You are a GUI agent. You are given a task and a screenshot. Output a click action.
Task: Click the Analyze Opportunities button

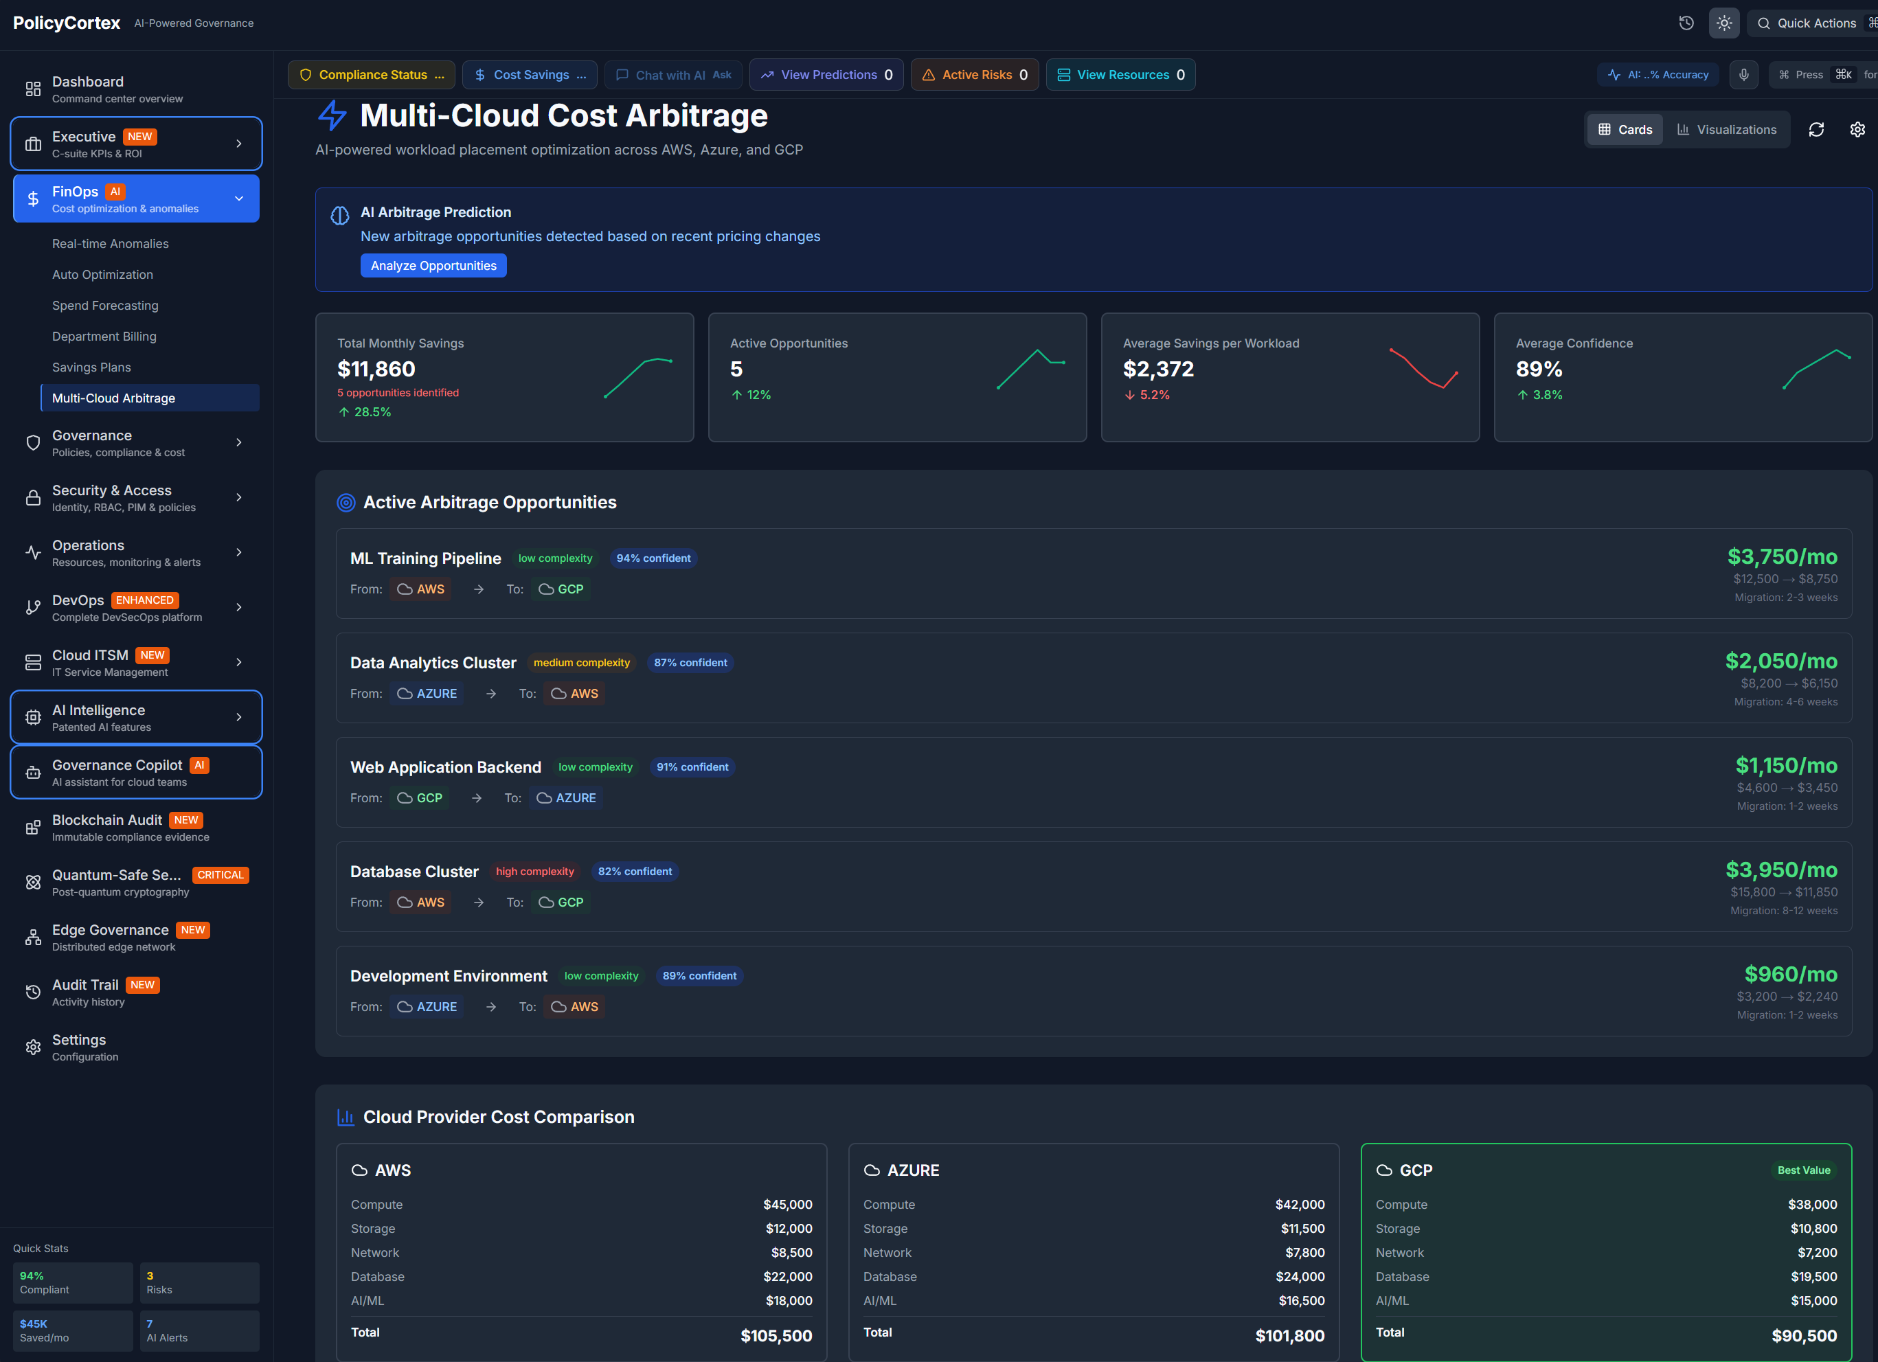[433, 266]
